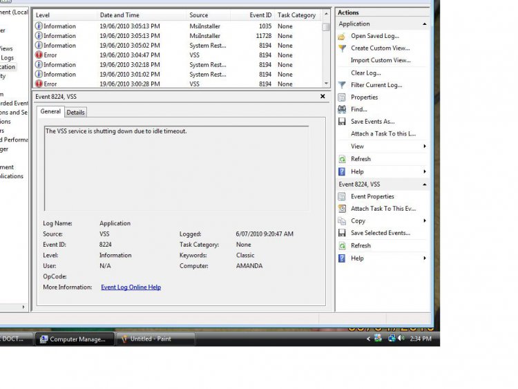Click the Untitled - Paint taskbar icon
Image resolution: width=518 pixels, height=389 pixels.
pyautogui.click(x=124, y=339)
